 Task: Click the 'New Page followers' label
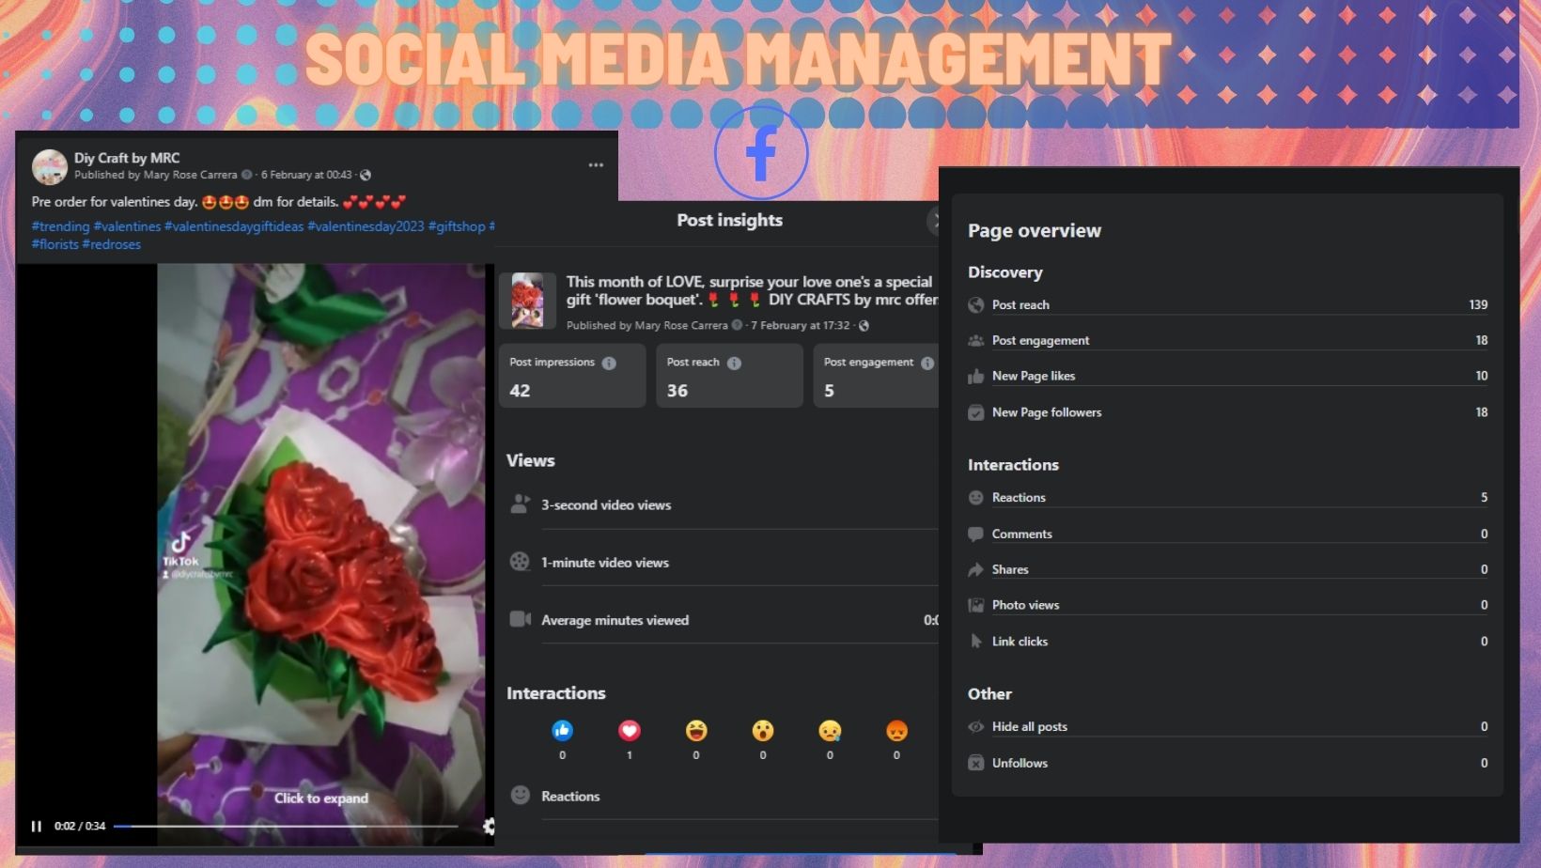pyautogui.click(x=1047, y=412)
